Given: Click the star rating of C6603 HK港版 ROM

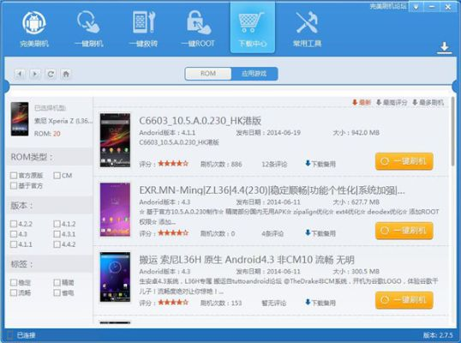Looking at the screenshot, I should click(x=173, y=164).
